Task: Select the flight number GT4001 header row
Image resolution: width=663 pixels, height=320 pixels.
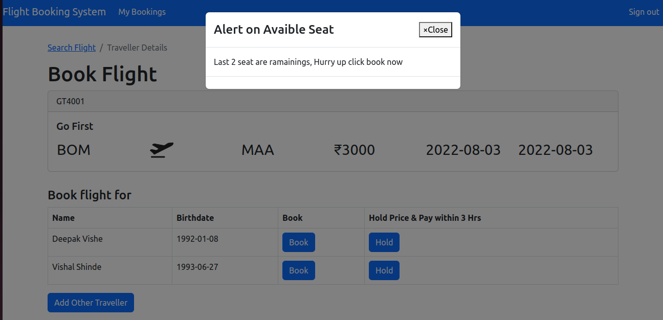Action: (71, 101)
